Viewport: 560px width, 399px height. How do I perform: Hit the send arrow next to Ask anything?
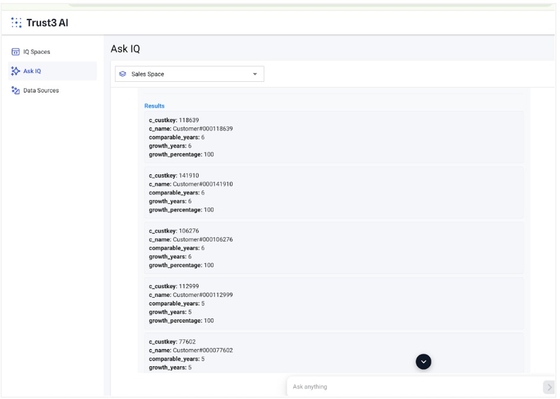pyautogui.click(x=549, y=387)
